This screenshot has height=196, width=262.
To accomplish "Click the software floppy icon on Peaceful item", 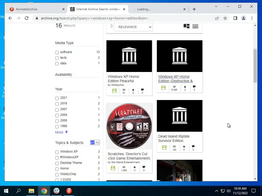I will point(114,91).
